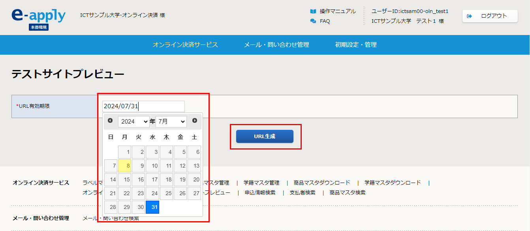Image resolution: width=530 pixels, height=231 pixels.
Task: Click the previous month arrow in calendar
Action: click(110, 121)
